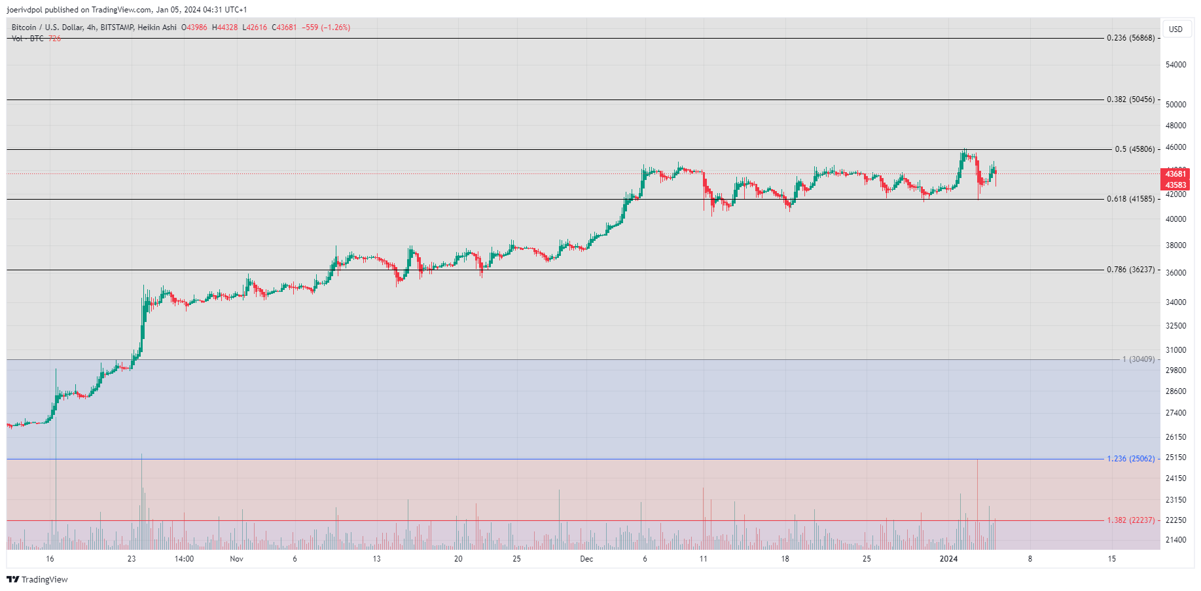Image resolution: width=1201 pixels, height=591 pixels.
Task: Select the blue 1.236 (25062) Fibonacci label
Action: (x=1131, y=459)
